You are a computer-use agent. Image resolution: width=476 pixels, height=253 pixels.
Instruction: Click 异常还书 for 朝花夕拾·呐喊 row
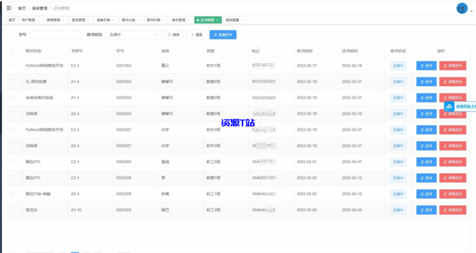click(x=453, y=194)
